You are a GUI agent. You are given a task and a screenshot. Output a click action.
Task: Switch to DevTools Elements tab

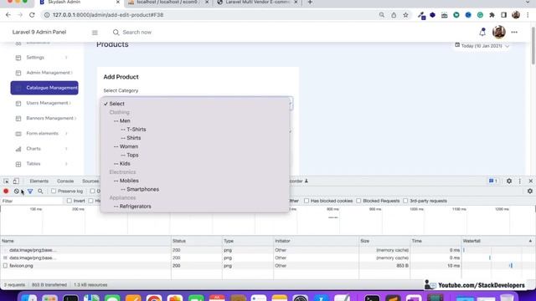pos(39,181)
